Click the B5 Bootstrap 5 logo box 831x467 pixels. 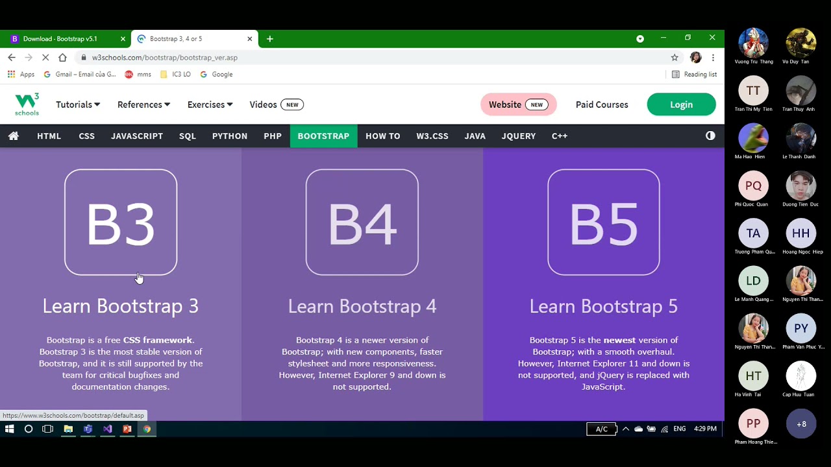(604, 222)
